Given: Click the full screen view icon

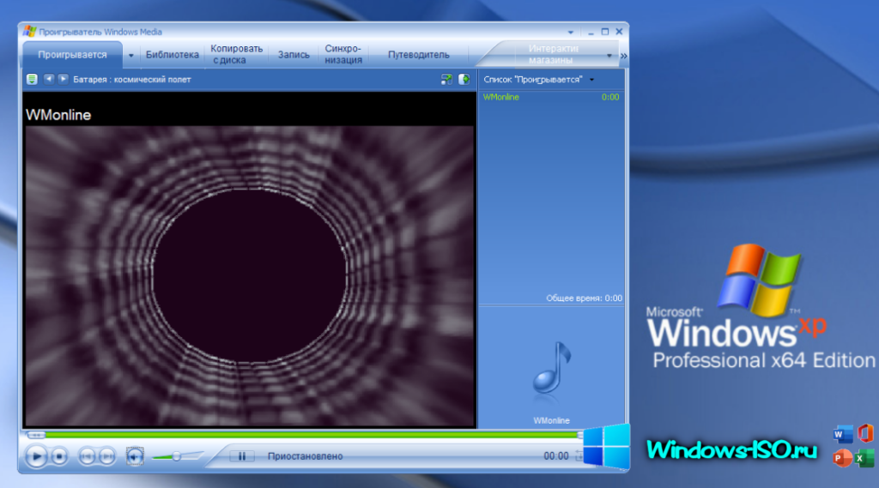Looking at the screenshot, I should coord(446,80).
